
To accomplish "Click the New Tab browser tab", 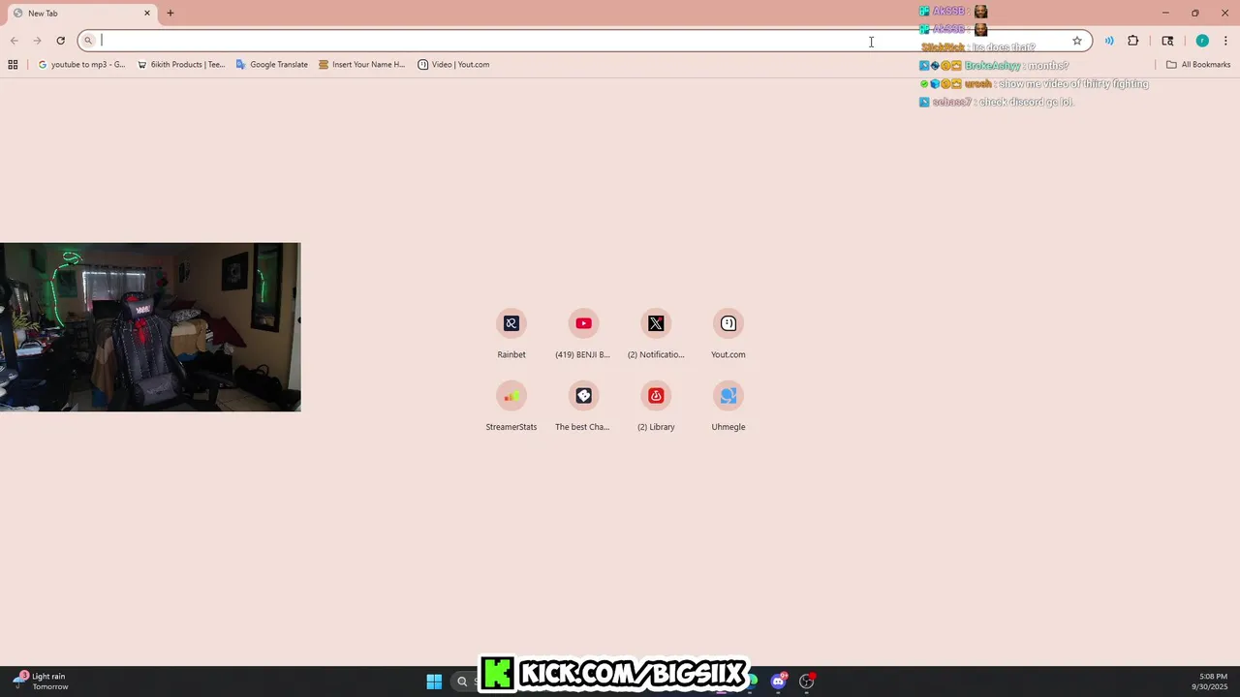I will (81, 14).
